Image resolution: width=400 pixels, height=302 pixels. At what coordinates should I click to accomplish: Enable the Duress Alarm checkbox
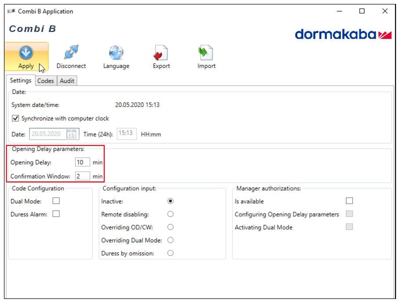click(x=56, y=214)
